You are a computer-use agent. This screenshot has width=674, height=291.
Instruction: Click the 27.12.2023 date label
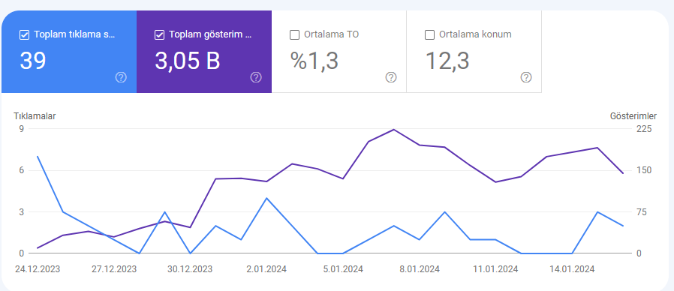114,269
